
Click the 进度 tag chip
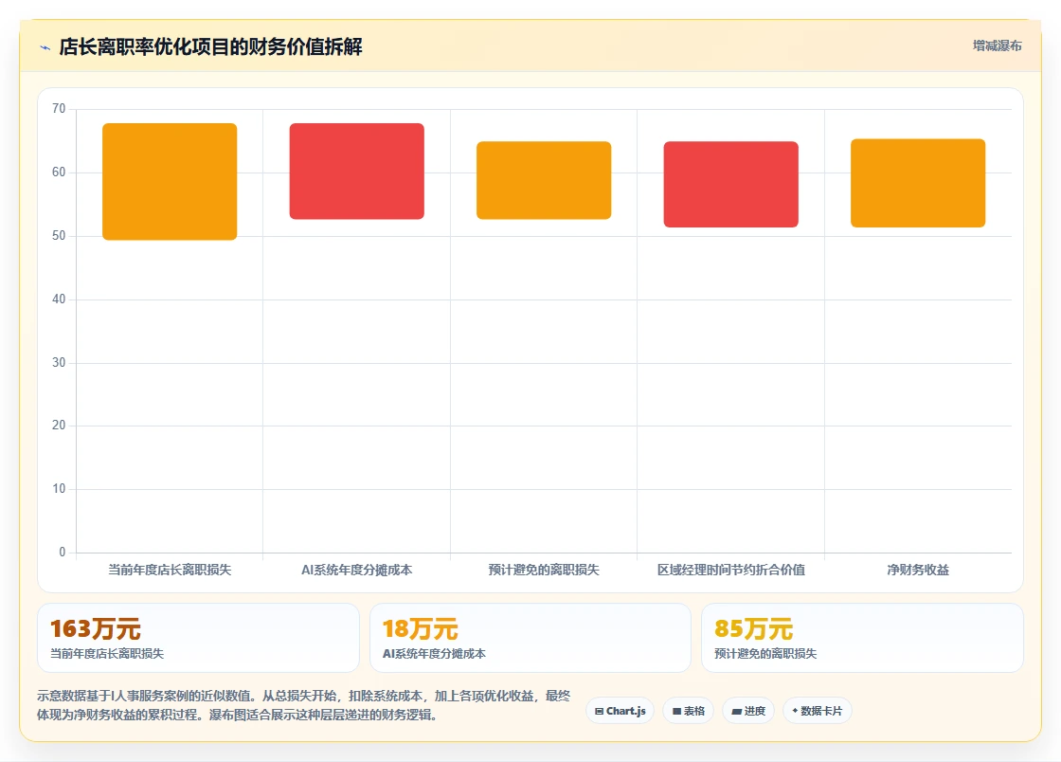click(x=748, y=711)
